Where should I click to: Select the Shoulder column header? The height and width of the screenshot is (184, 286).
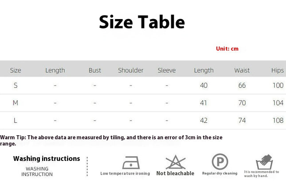(131, 70)
